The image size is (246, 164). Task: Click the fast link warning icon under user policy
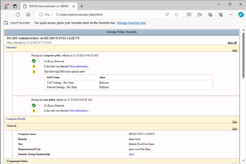click(34, 111)
